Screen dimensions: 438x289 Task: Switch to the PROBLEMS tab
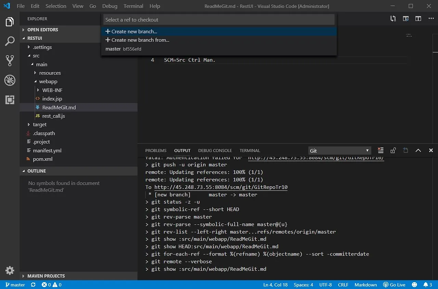tap(156, 150)
